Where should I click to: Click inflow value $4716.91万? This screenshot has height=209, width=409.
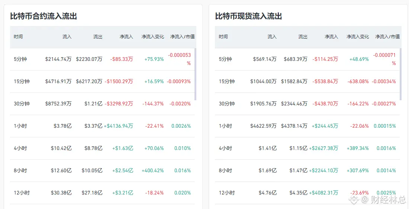[x=58, y=81]
